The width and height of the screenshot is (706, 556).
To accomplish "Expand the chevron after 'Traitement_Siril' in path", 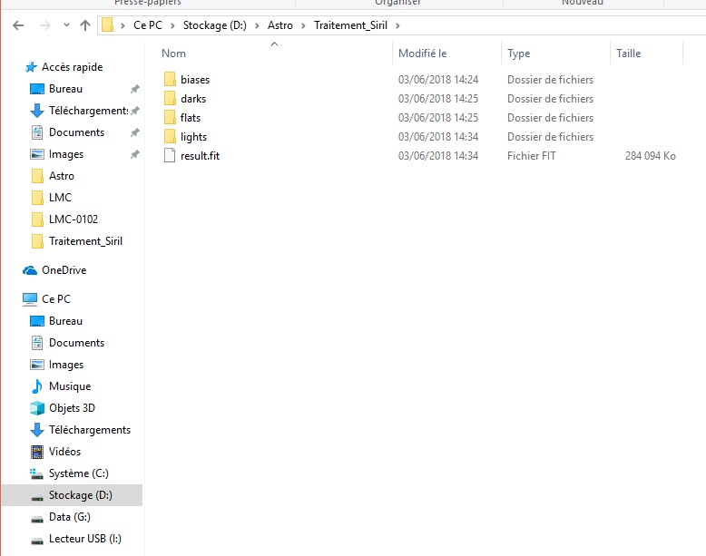I will (397, 25).
